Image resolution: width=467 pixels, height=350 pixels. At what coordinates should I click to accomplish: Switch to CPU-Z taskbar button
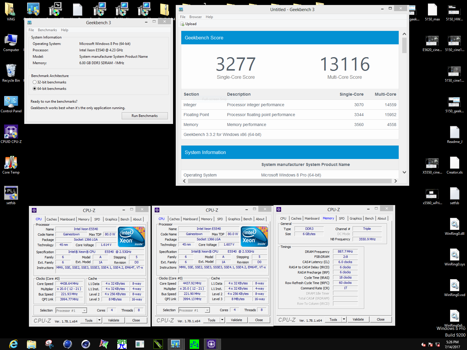pyautogui.click(x=211, y=344)
